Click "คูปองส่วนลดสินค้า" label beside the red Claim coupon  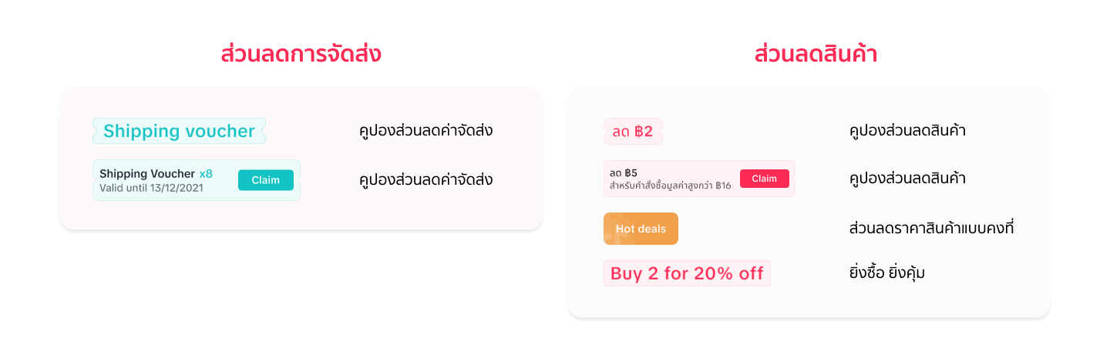coord(907,179)
